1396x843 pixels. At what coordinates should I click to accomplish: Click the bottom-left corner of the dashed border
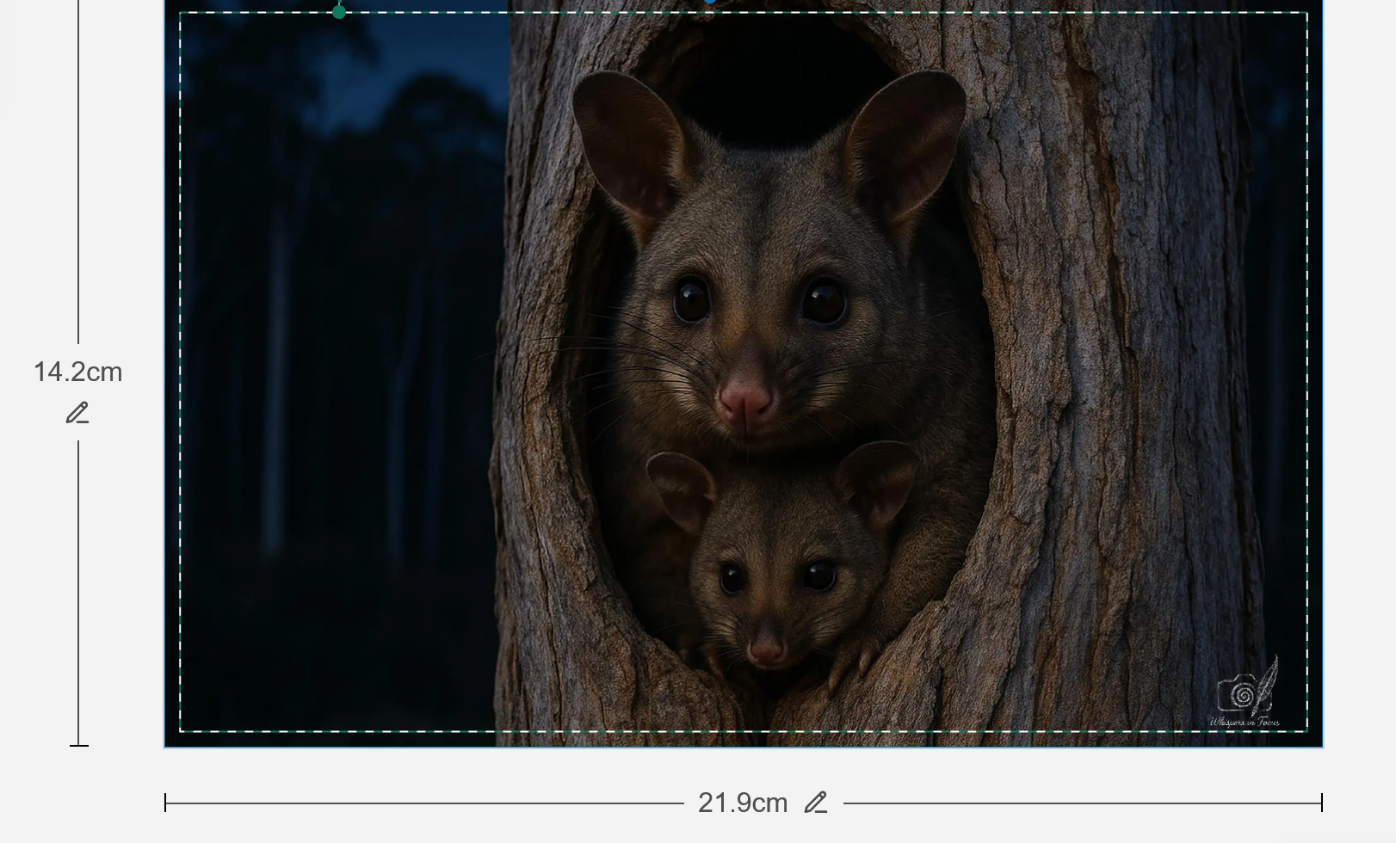(180, 731)
